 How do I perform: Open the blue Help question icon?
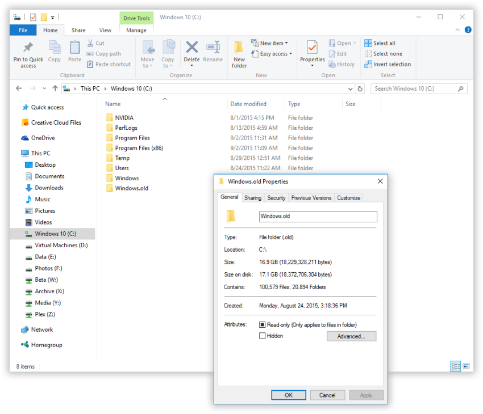pyautogui.click(x=468, y=30)
